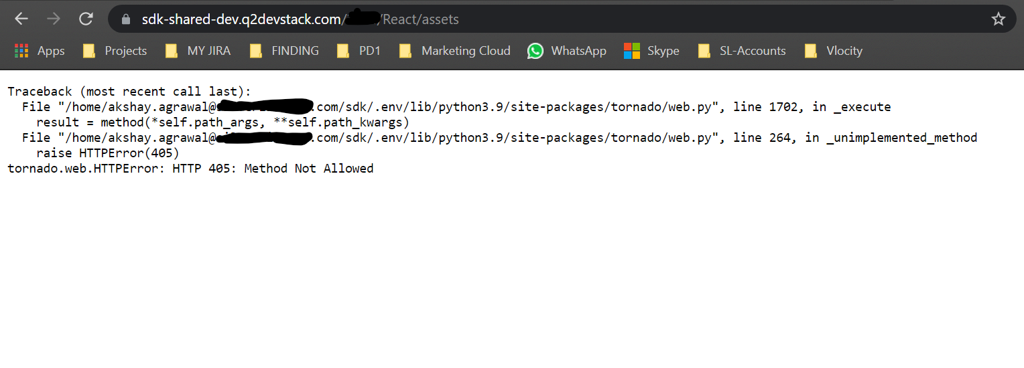The width and height of the screenshot is (1024, 368).
Task: Open the Skype bookmark
Action: pyautogui.click(x=651, y=51)
